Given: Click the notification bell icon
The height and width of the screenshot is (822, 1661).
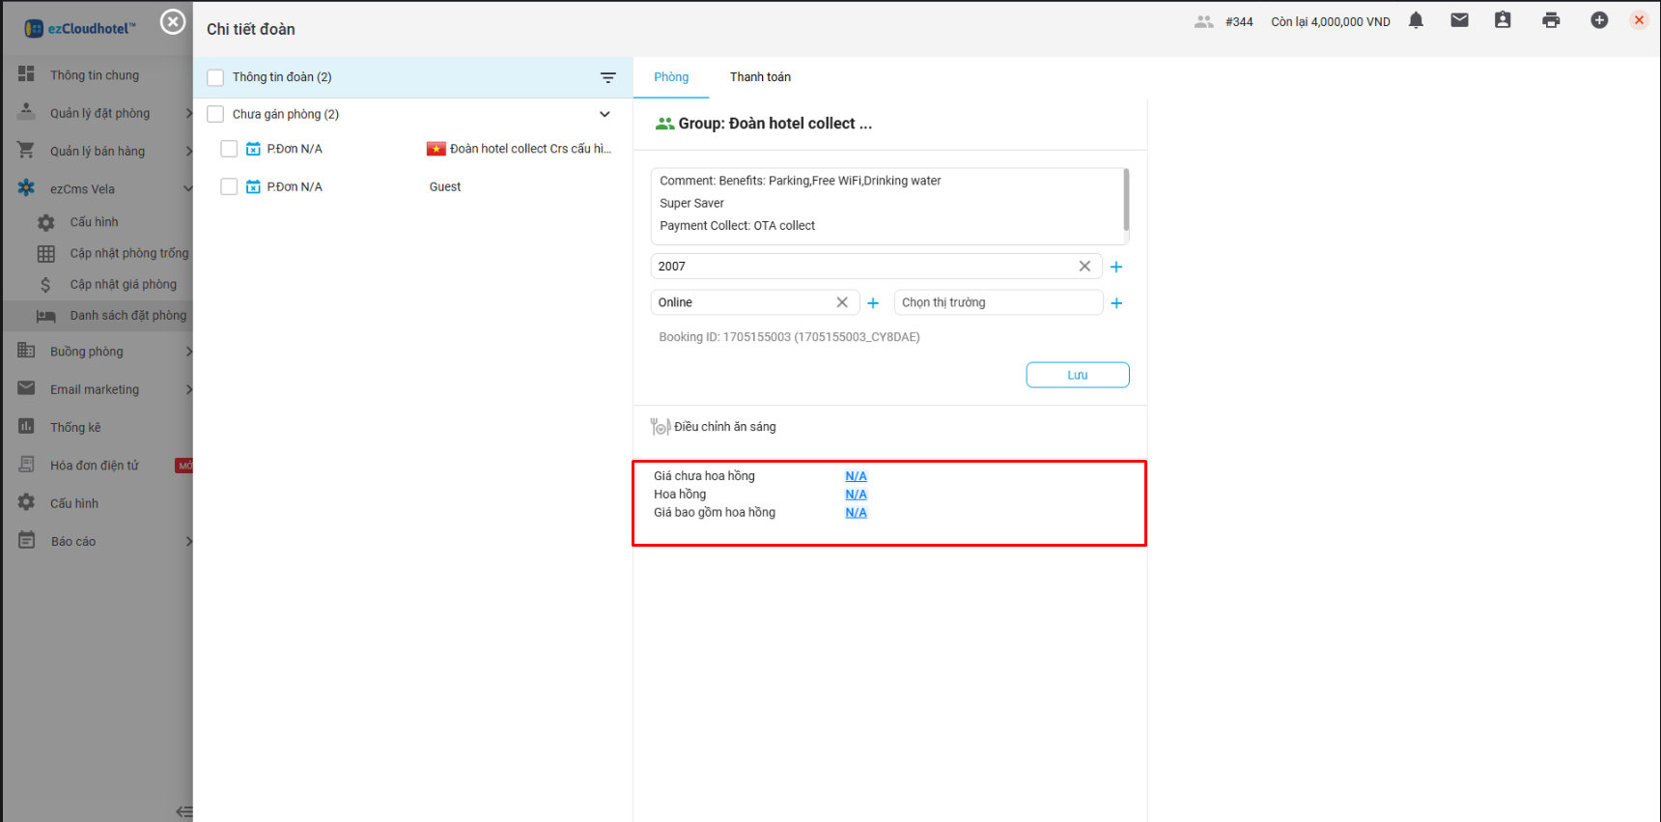Looking at the screenshot, I should pos(1416,20).
